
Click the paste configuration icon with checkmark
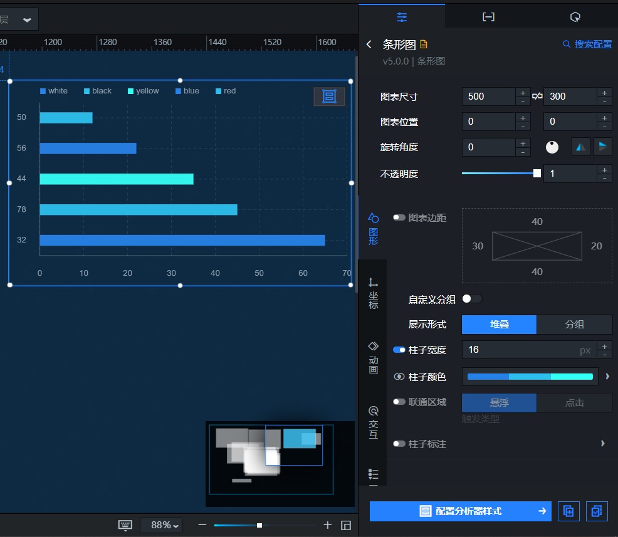click(597, 511)
